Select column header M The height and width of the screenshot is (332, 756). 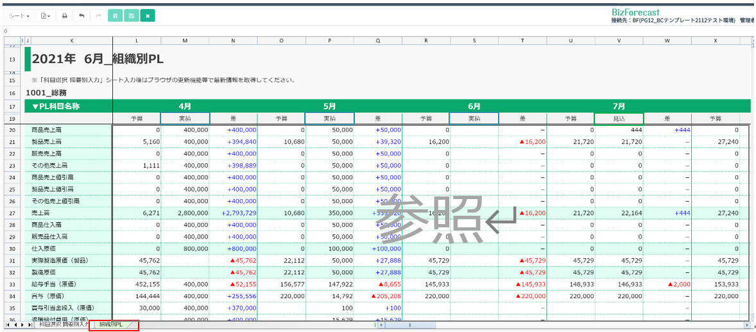[185, 41]
